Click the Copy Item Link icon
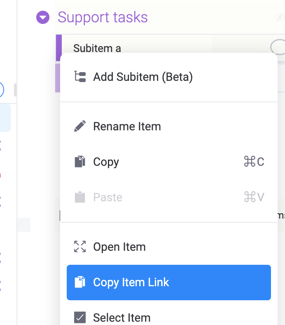 (x=80, y=282)
